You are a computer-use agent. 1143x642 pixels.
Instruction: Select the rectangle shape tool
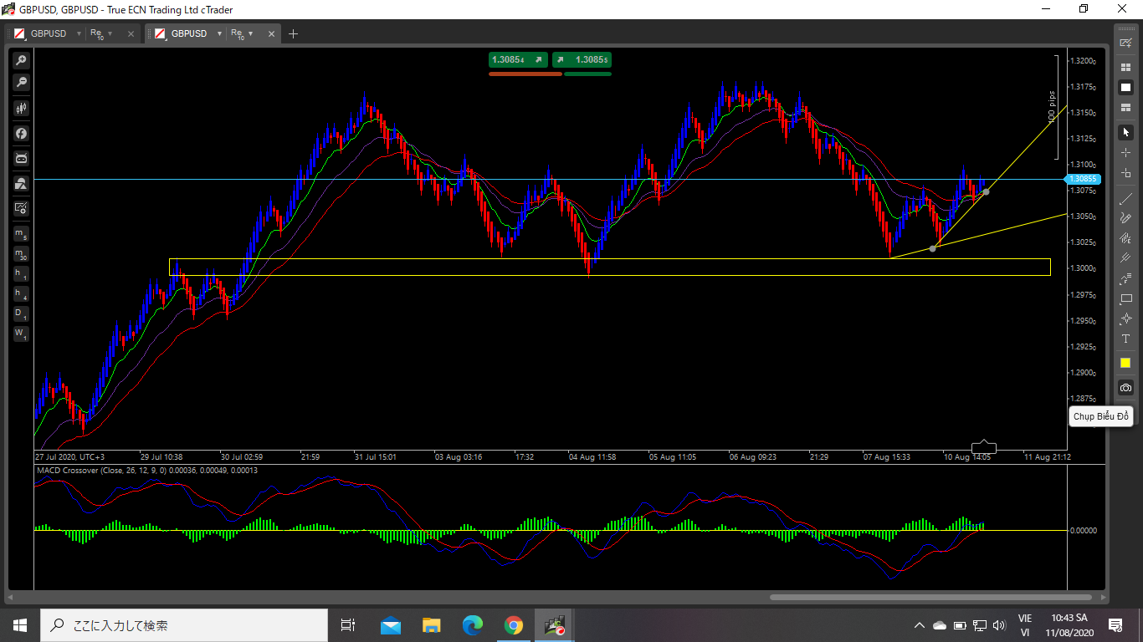point(1125,298)
